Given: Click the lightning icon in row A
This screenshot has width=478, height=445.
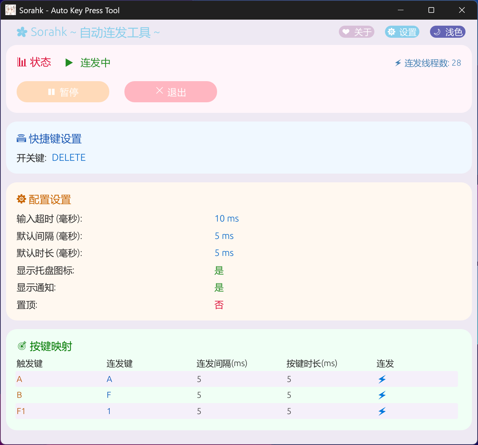Looking at the screenshot, I should point(382,379).
